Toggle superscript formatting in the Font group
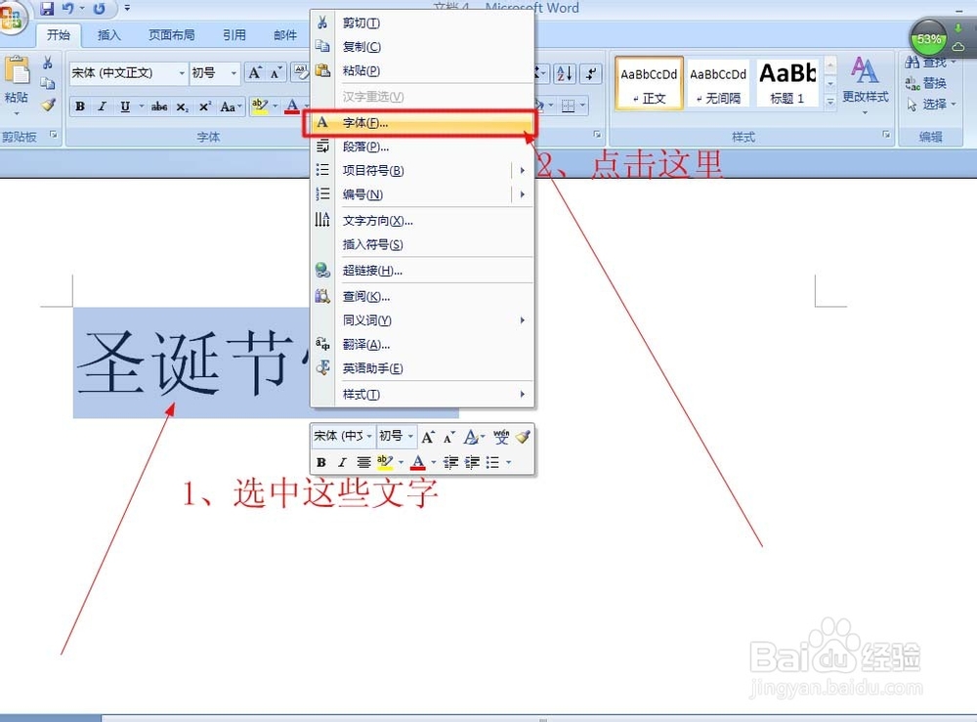This screenshot has height=722, width=977. coord(203,106)
